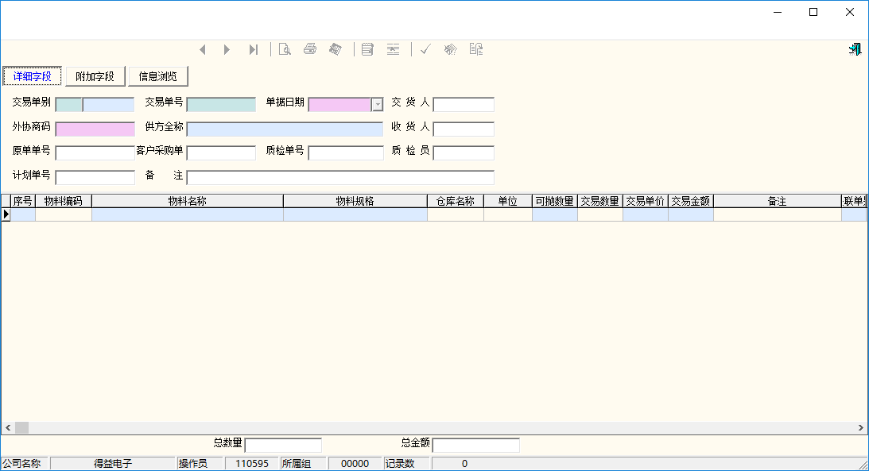Click the 交易单价 column header
Screen dimensions: 869x471
646,201
